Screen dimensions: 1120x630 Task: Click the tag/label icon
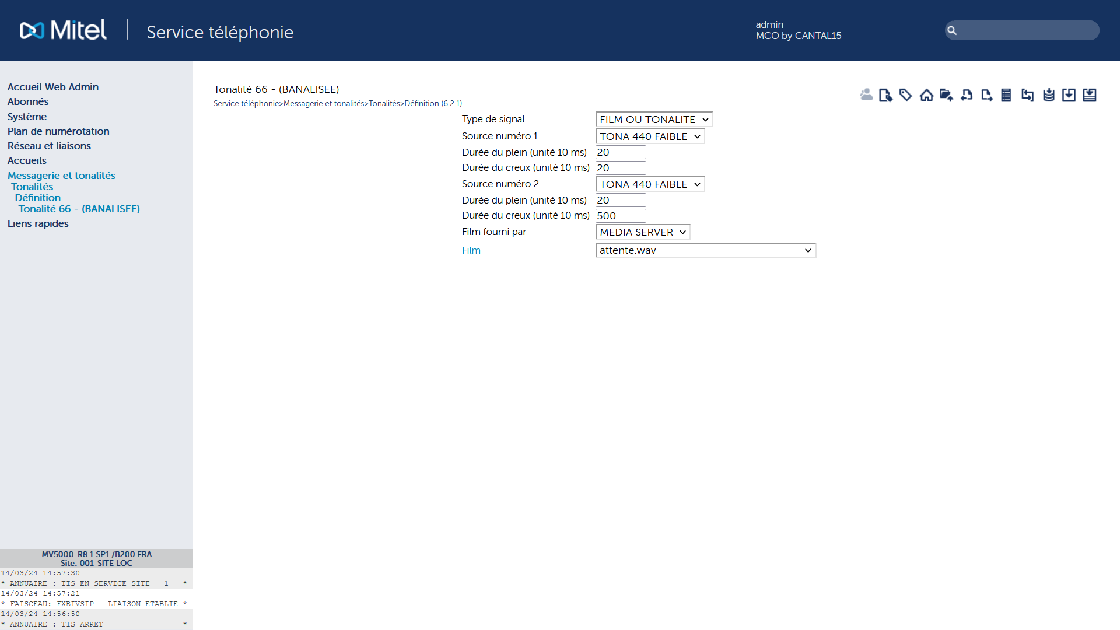point(905,94)
